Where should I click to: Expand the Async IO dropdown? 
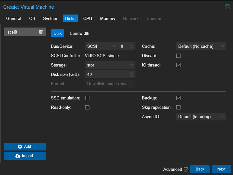tap(201, 117)
